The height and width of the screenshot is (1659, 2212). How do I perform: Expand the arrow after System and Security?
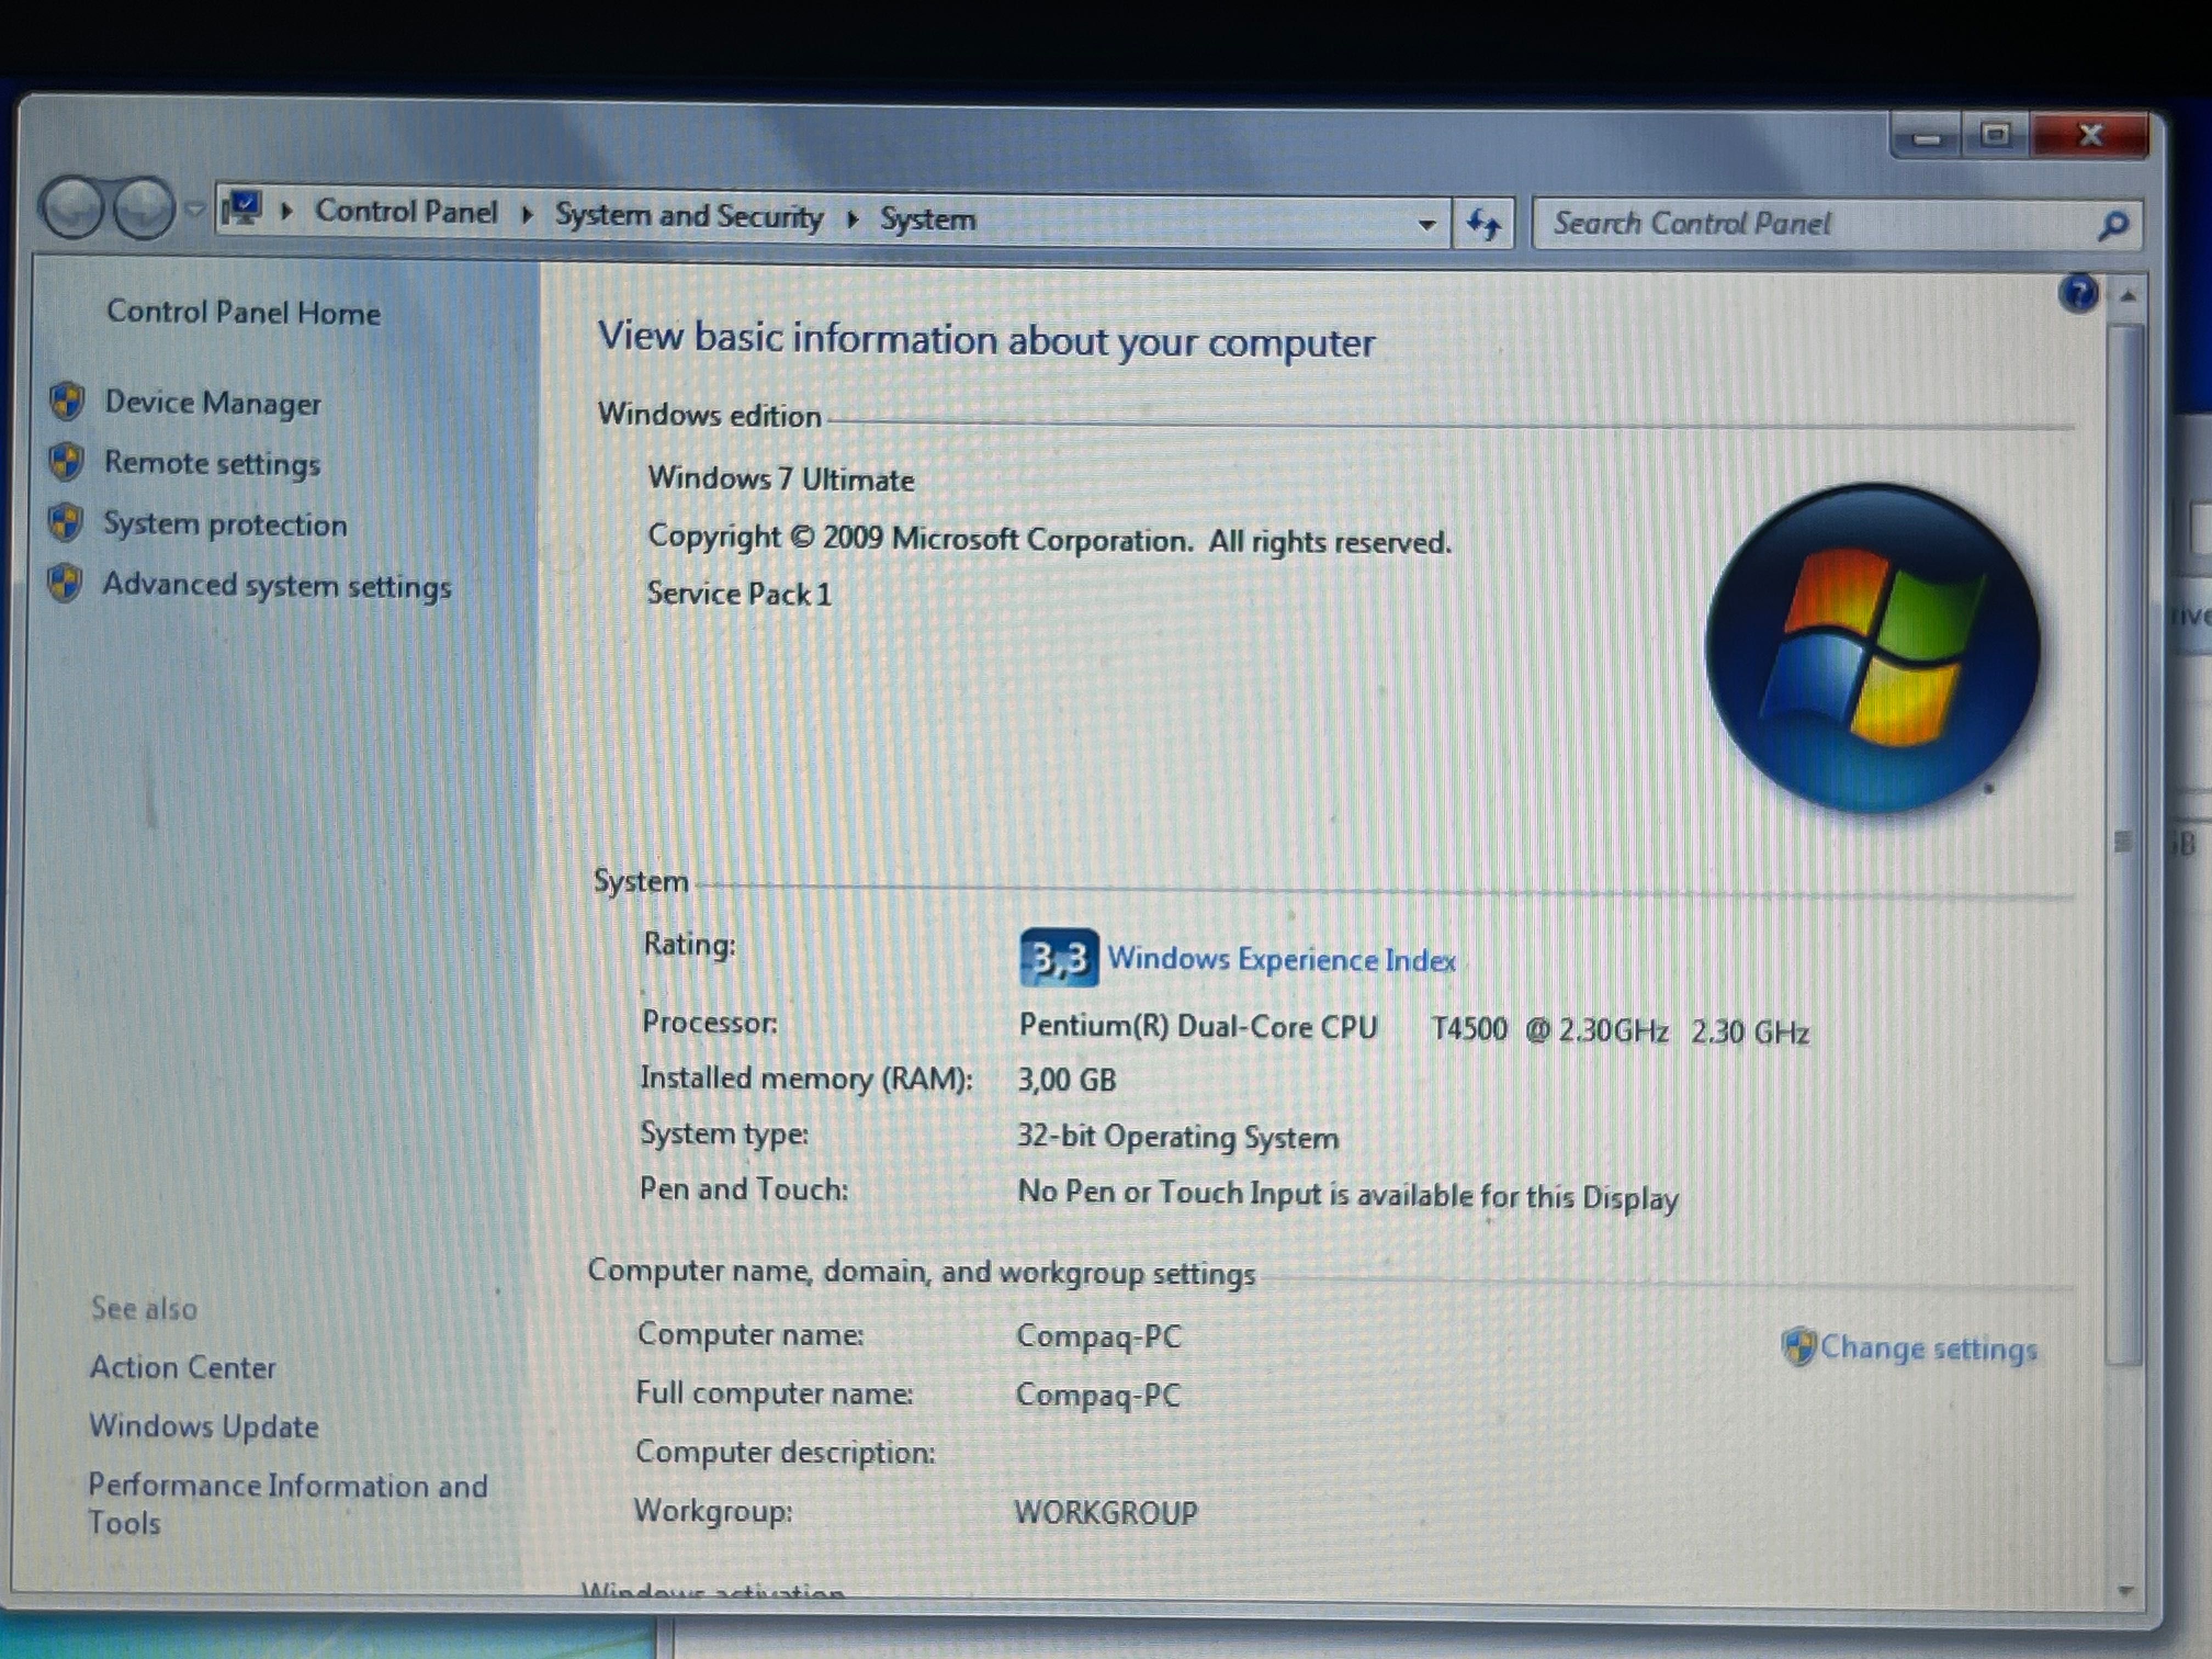853,219
